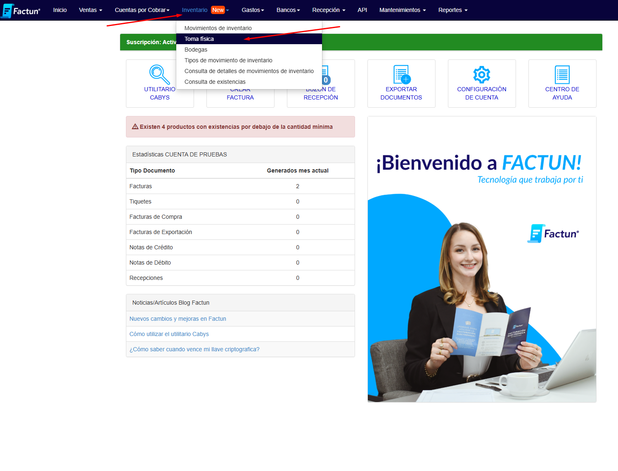Click the Crear Factura tile
Image resolution: width=618 pixels, height=471 pixels.
tap(240, 98)
